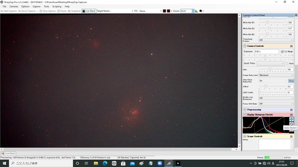Toggle Auto button for Amp Noise Reduction
This screenshot has height=167, width=298.
[291, 81]
